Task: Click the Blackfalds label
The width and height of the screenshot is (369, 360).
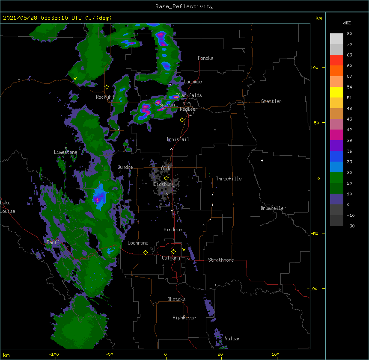Action: [189, 95]
